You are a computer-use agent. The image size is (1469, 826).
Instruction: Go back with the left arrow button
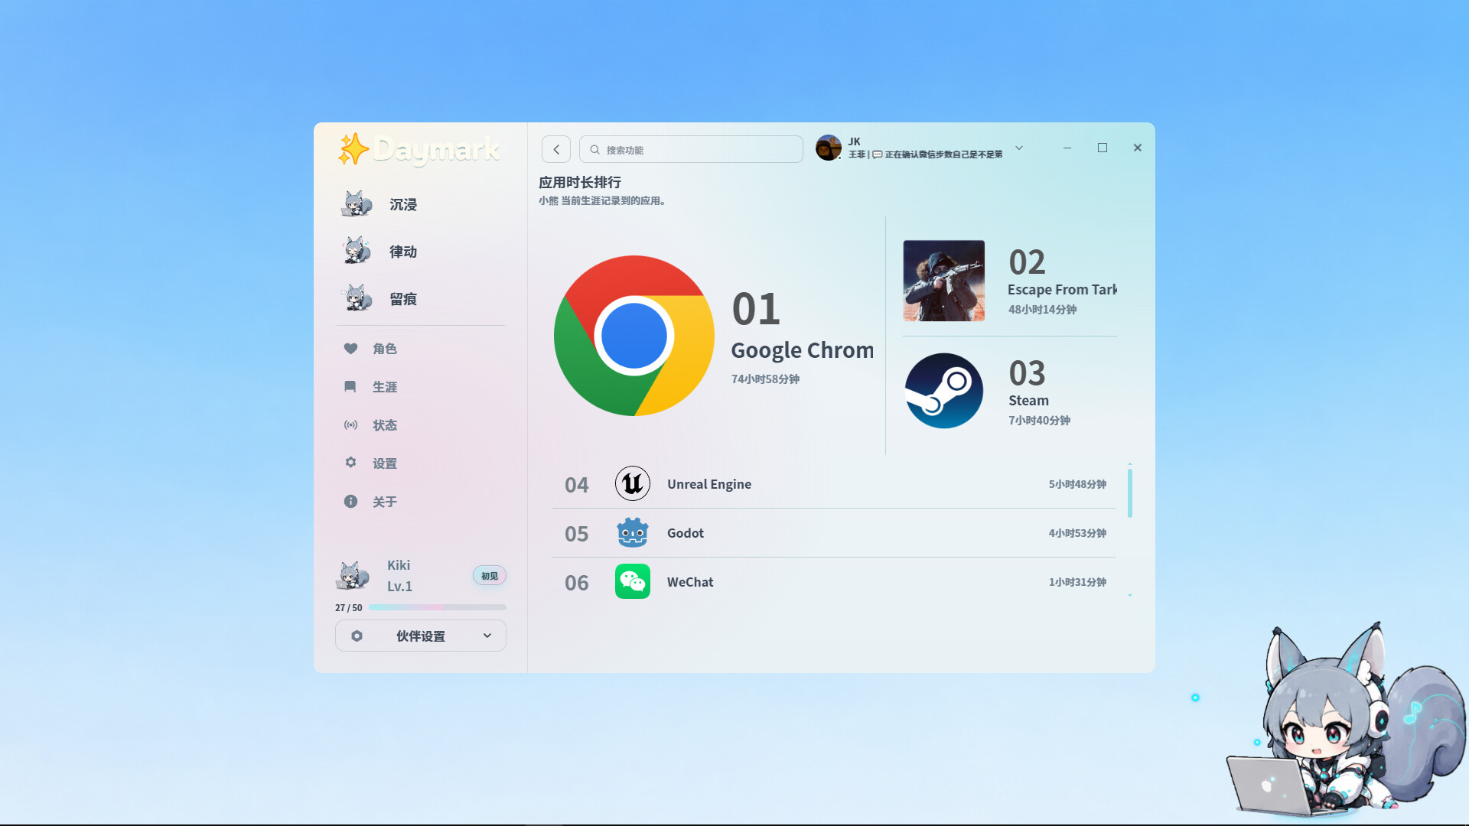point(556,149)
